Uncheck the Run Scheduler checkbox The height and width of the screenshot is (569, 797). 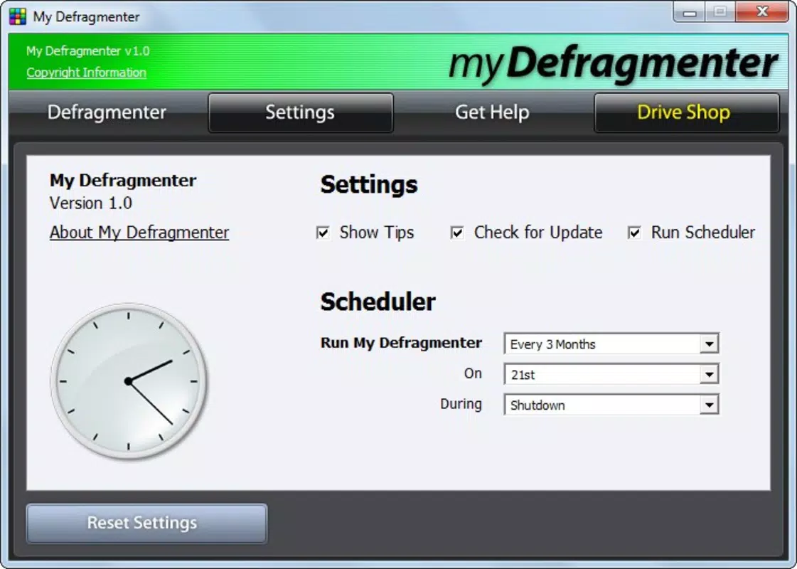[x=634, y=233]
